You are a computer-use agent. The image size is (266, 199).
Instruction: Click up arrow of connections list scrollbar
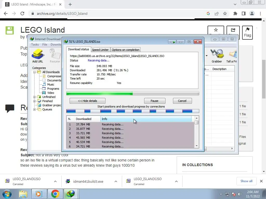point(197,118)
